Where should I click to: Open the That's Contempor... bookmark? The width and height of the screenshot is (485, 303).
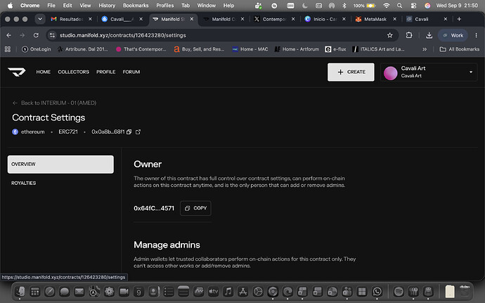(141, 49)
